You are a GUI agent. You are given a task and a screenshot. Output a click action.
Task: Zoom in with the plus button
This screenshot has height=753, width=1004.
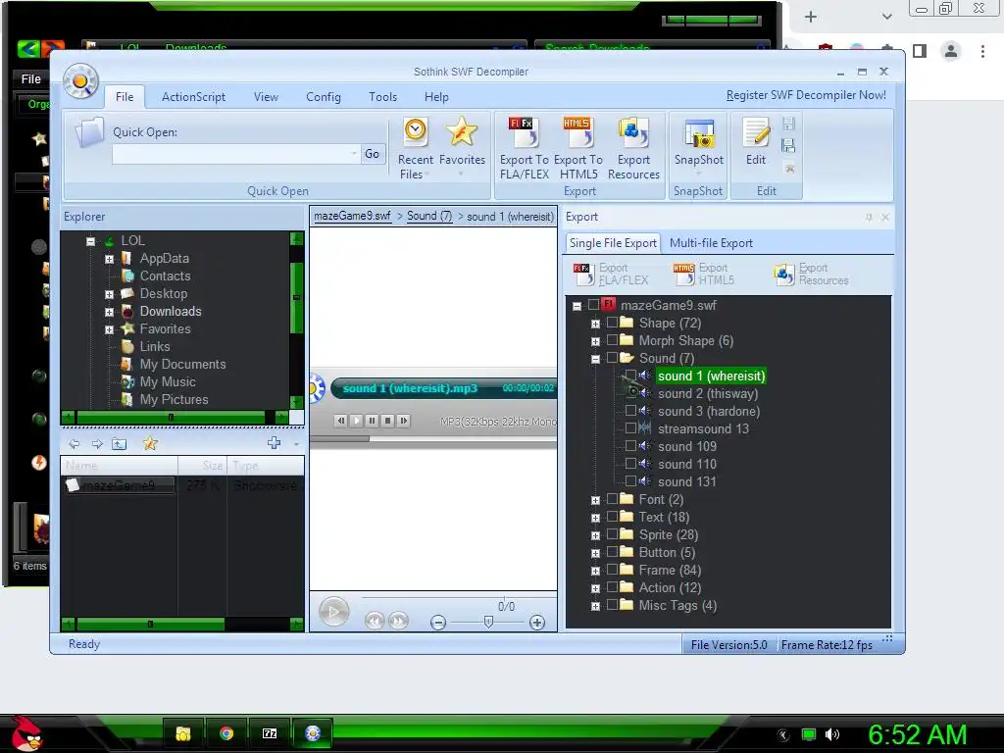coord(537,623)
